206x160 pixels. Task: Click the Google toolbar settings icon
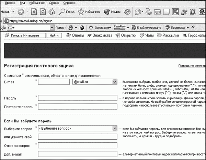pyautogui.click(x=71, y=28)
